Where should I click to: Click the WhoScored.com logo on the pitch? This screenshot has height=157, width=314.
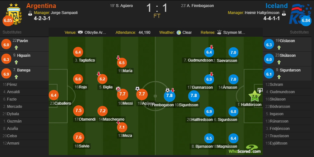coord(245,149)
